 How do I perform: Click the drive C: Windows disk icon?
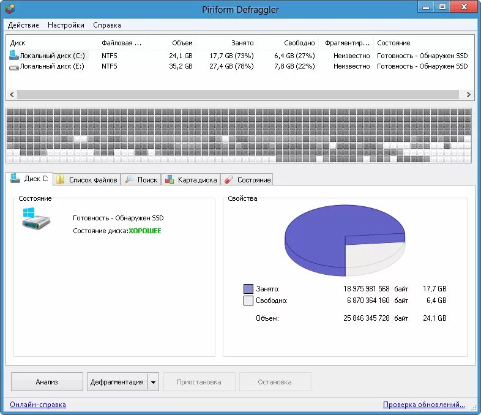pyautogui.click(x=14, y=55)
